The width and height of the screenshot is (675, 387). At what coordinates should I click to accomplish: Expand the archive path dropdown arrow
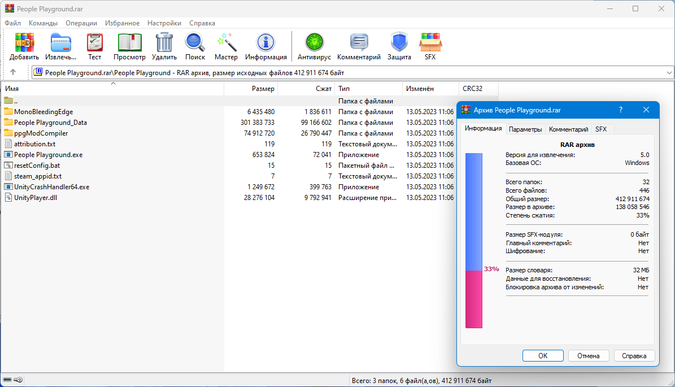click(x=669, y=72)
